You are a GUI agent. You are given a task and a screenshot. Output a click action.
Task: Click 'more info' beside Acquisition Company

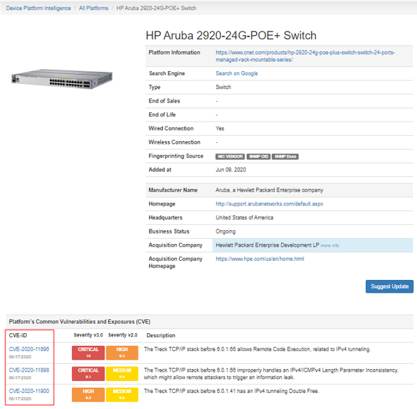(x=329, y=245)
